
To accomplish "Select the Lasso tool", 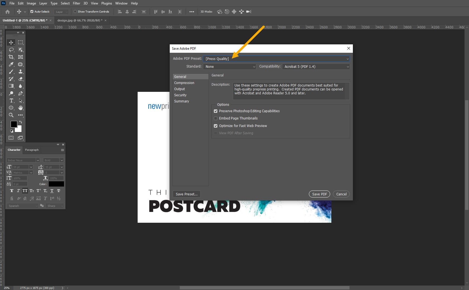I will pyautogui.click(x=11, y=50).
